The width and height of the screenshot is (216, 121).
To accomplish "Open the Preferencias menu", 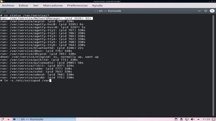I will click(77, 5).
